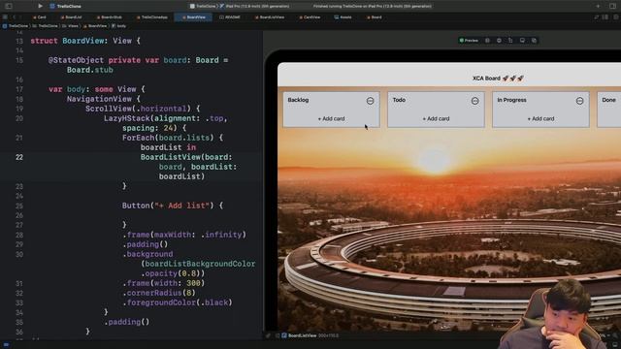Click the Views folder breadcrumb
The image size is (621, 349).
(x=71, y=26)
